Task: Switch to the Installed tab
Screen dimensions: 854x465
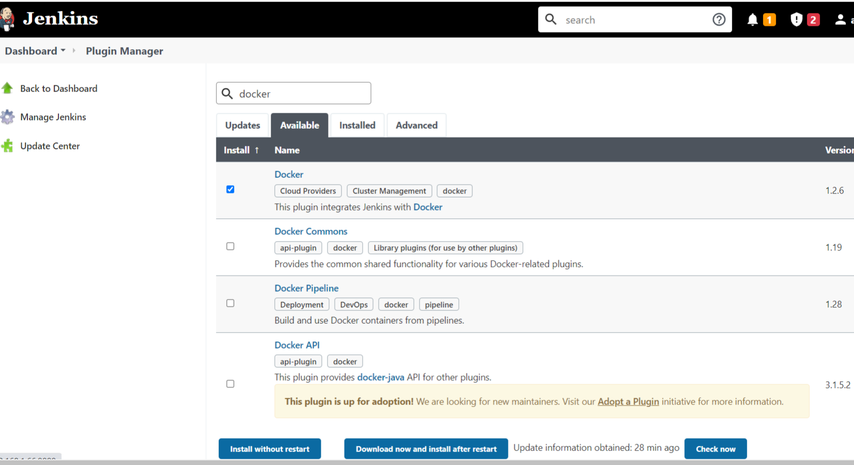Action: click(357, 125)
